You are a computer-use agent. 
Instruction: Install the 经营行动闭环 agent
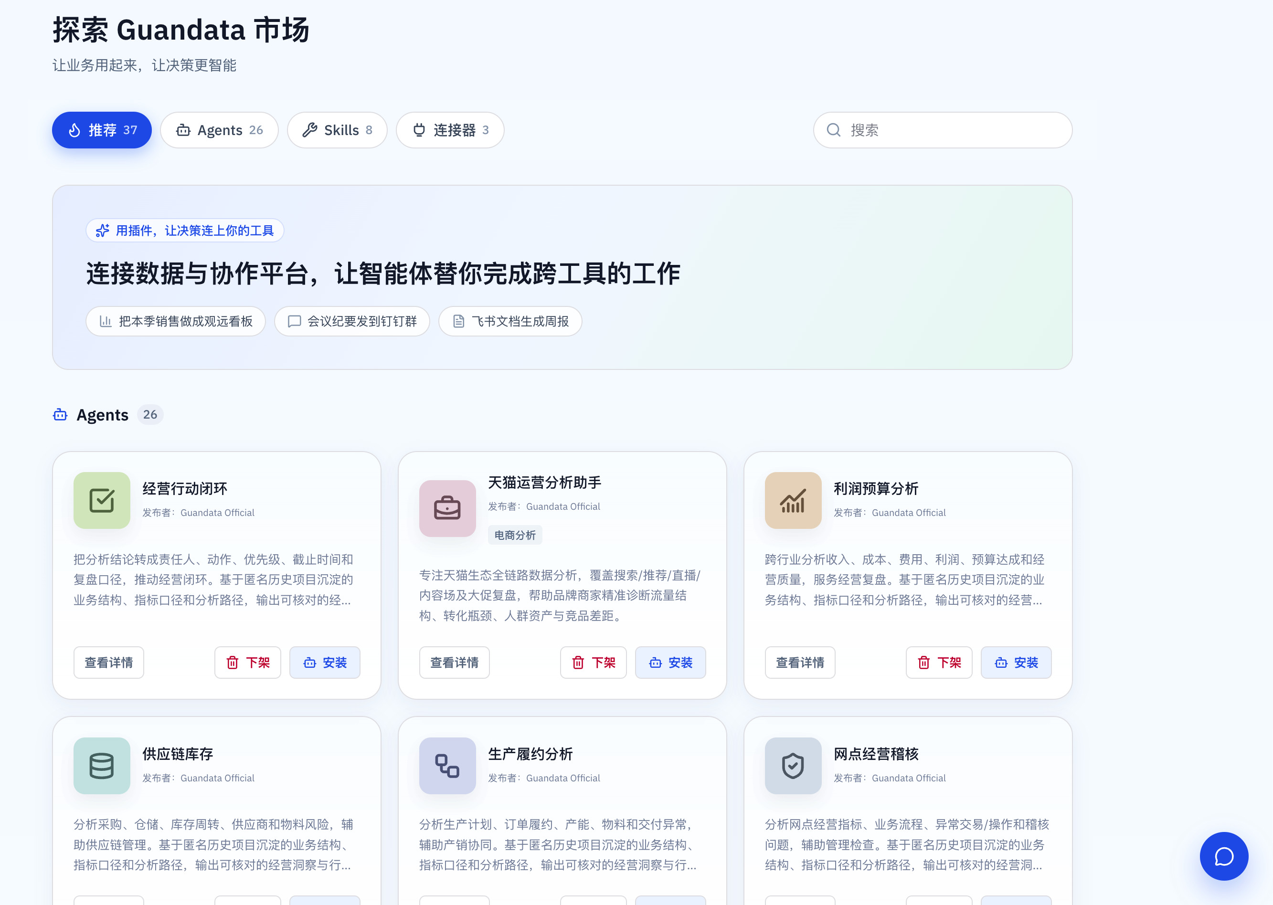click(325, 663)
